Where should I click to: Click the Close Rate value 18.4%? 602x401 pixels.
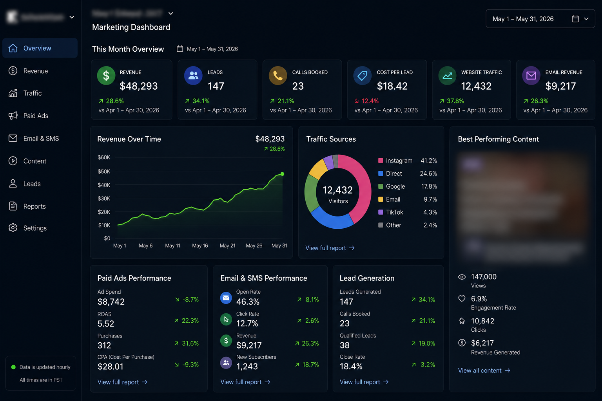[351, 367]
